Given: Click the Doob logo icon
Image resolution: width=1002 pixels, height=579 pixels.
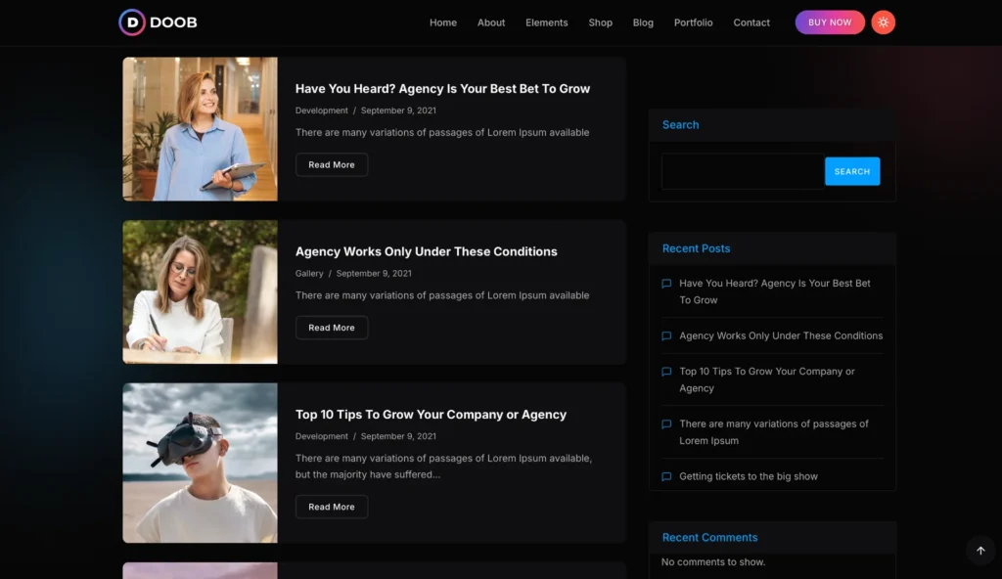Looking at the screenshot, I should tap(132, 22).
